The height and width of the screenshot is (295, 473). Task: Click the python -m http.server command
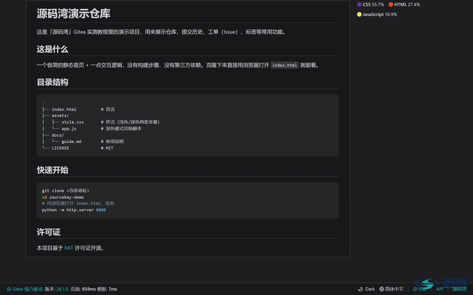click(74, 210)
